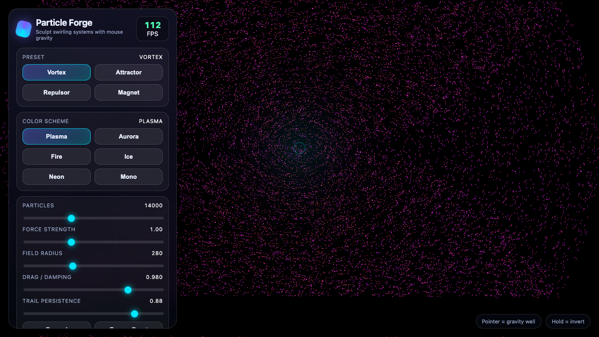Apply the Plasma color scheme
The width and height of the screenshot is (599, 337).
point(57,137)
